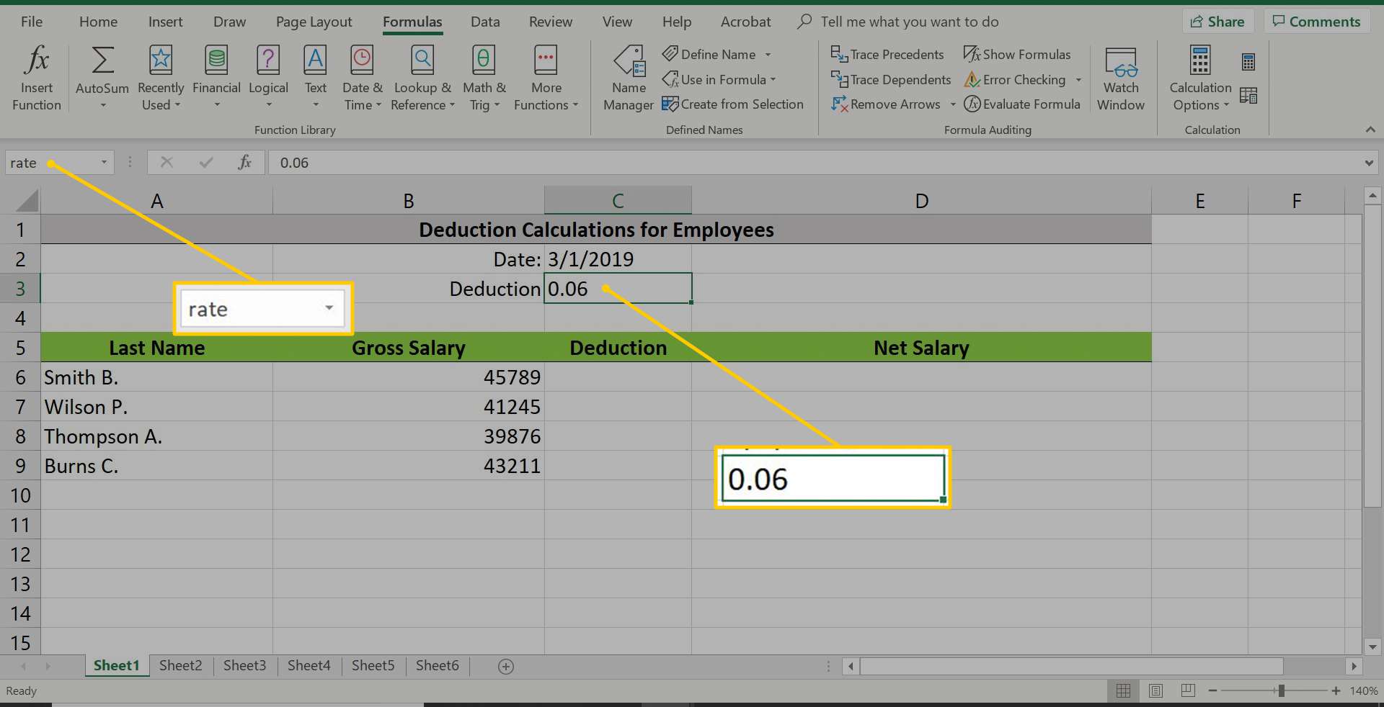Open the Insert Function dialog

pos(36,78)
